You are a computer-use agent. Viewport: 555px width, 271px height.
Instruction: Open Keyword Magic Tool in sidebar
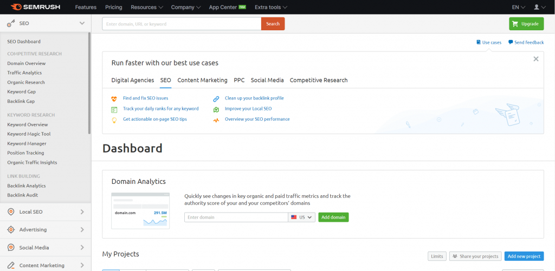29,134
